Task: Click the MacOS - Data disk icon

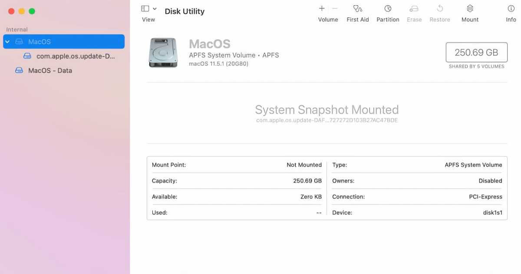Action: tap(19, 70)
